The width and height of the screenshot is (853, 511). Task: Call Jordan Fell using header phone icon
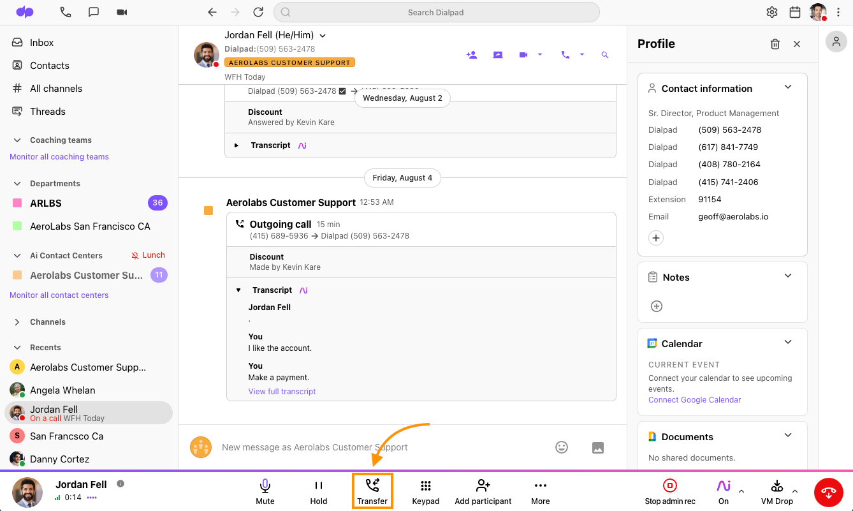point(565,55)
